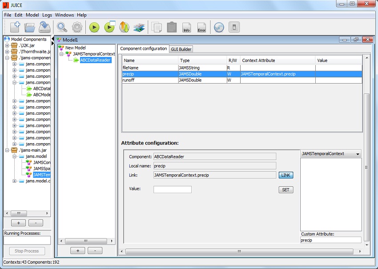Switch to the GUI Builder tab

(181, 49)
